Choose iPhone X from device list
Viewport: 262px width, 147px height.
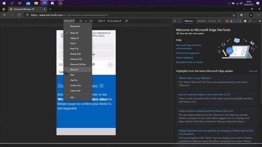click(x=78, y=70)
